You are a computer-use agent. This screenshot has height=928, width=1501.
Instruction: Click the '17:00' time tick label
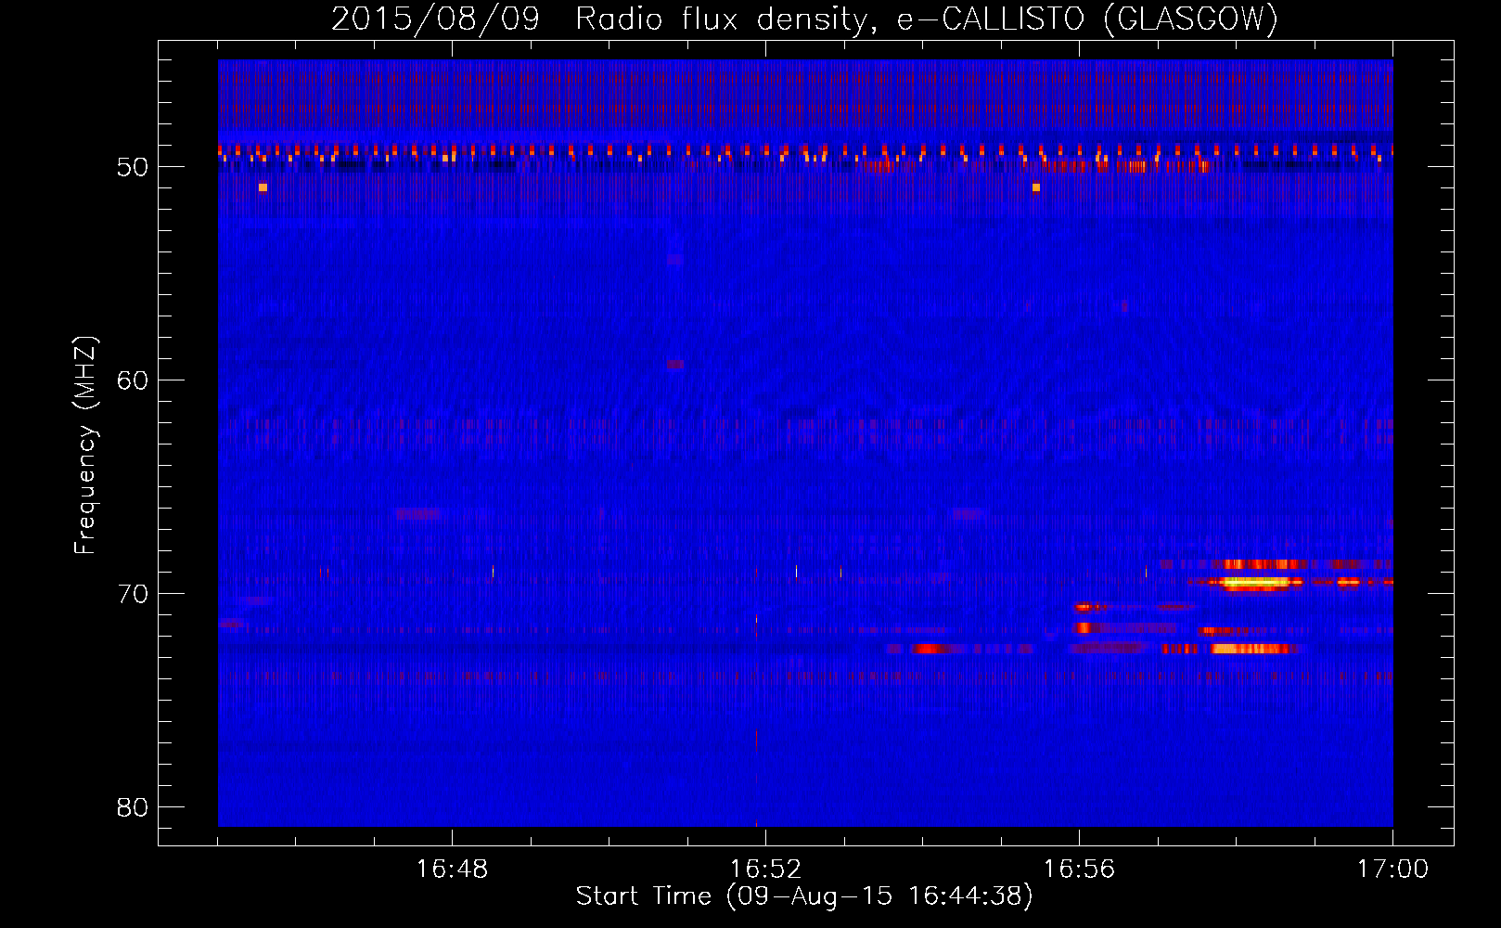(1392, 870)
